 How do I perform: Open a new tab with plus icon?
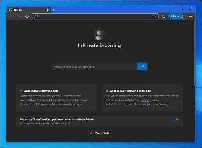pos(53,10)
